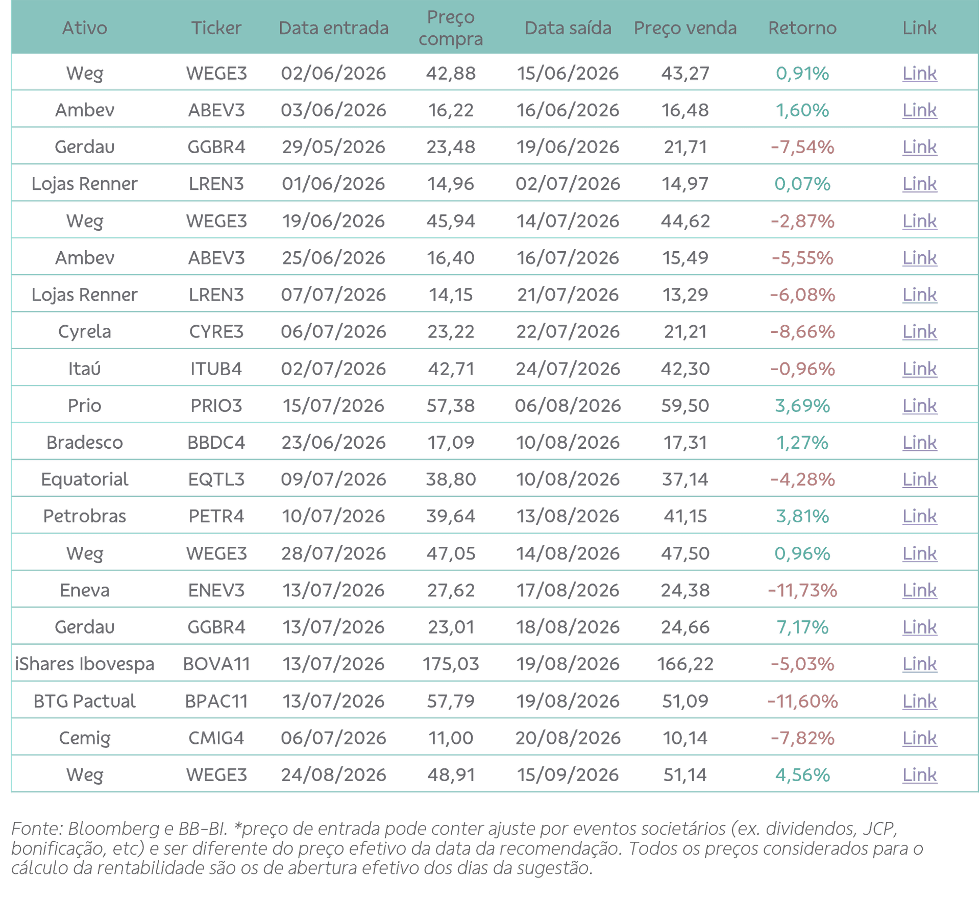Follow the Link for Cyrela CYRE3
980x897 pixels.
919,332
